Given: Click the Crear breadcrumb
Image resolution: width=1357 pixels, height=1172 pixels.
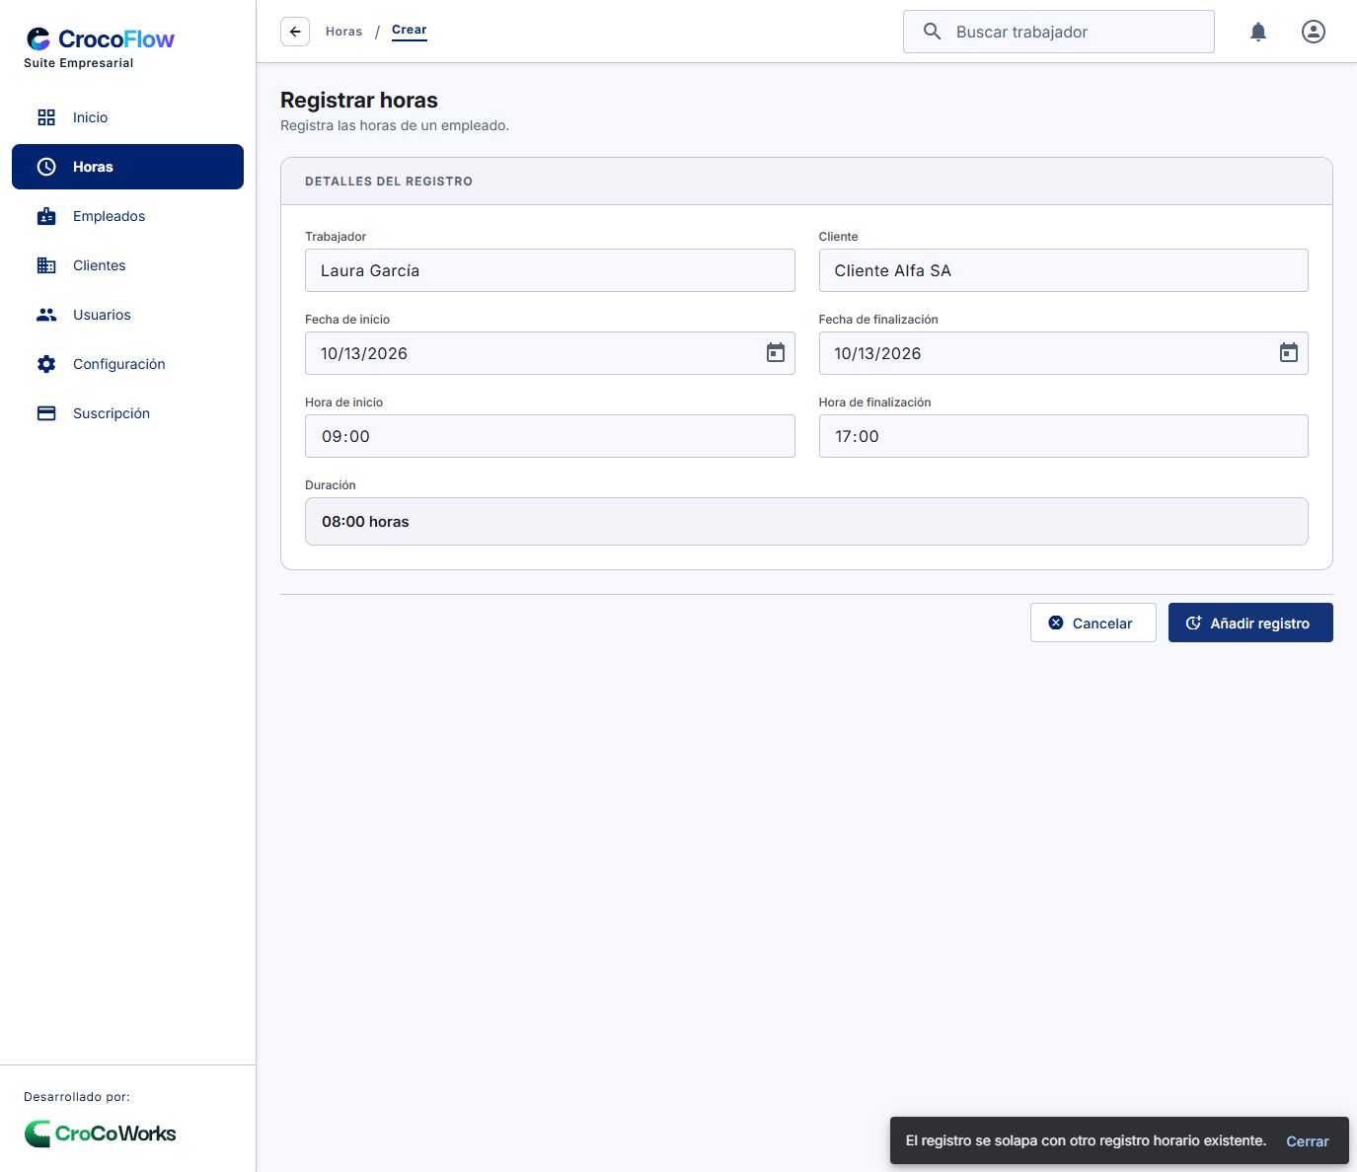Looking at the screenshot, I should click(410, 30).
